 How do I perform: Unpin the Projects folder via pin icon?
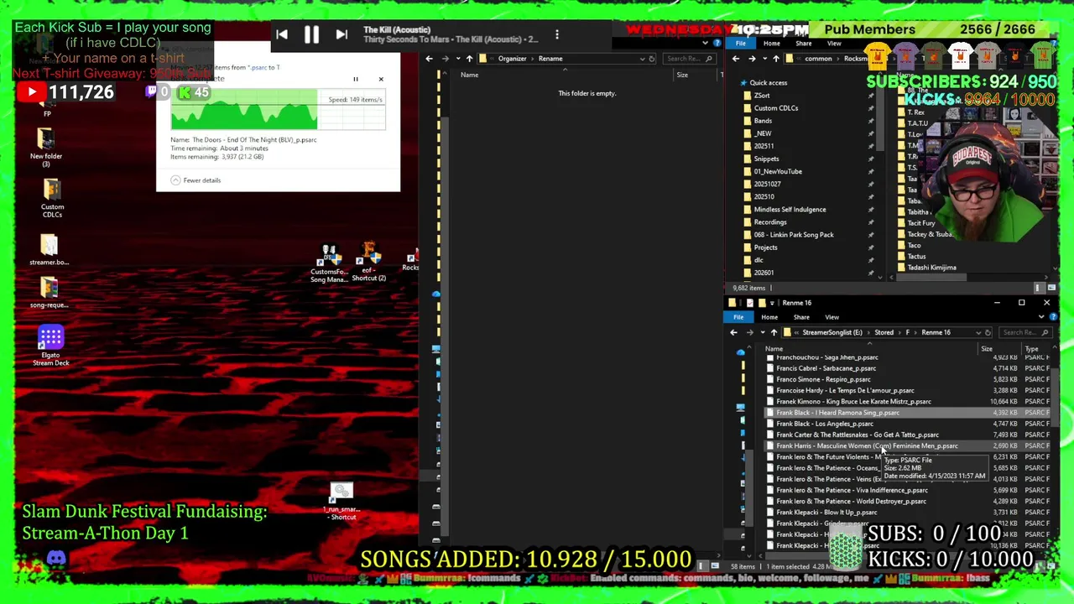(870, 247)
